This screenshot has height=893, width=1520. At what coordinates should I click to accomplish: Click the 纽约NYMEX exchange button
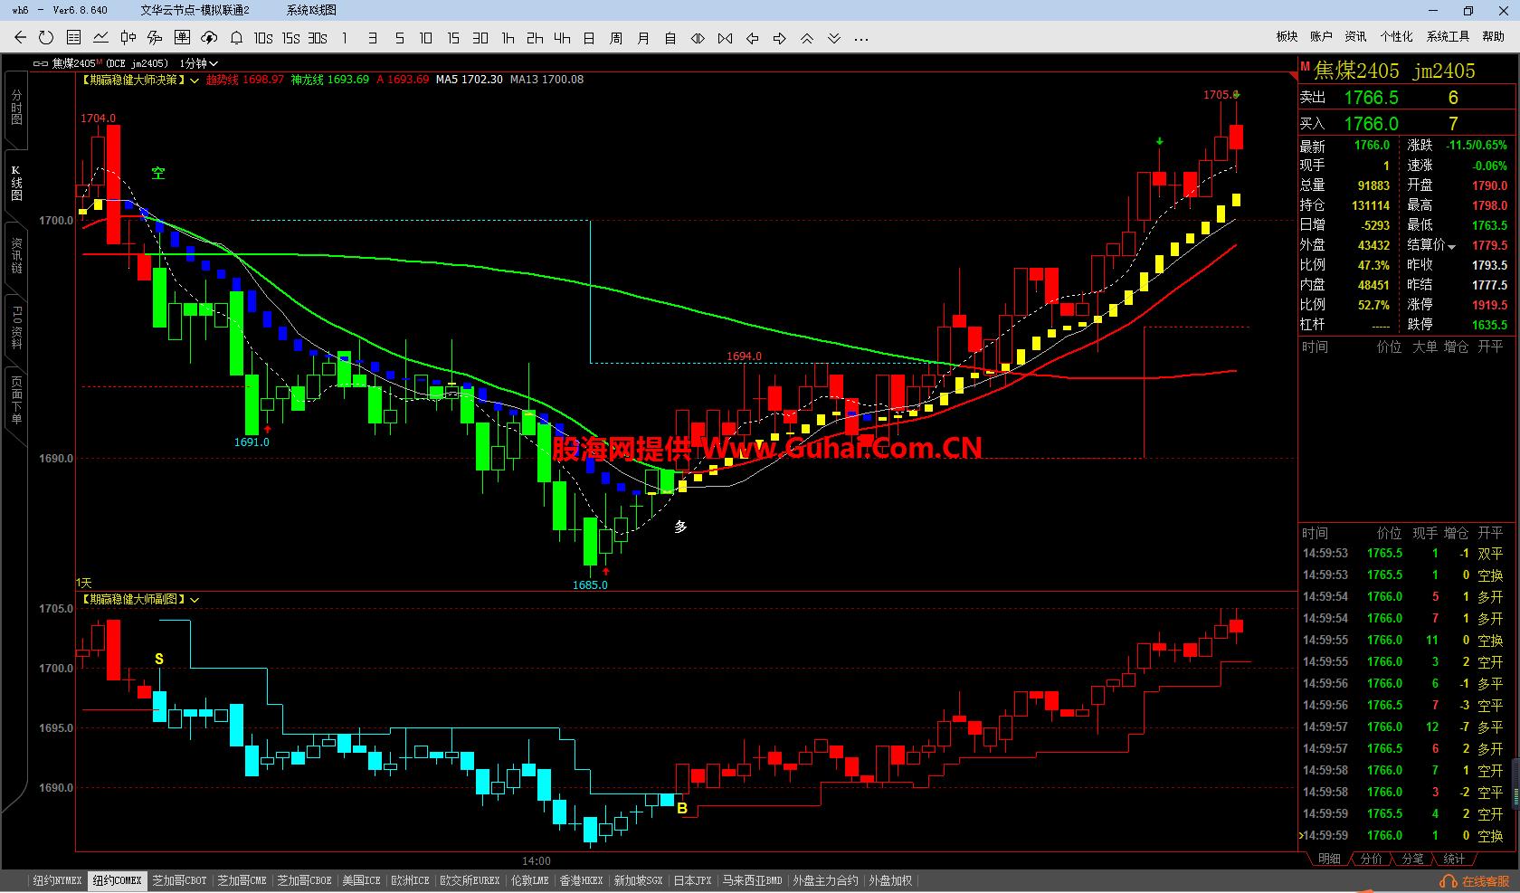pos(57,880)
